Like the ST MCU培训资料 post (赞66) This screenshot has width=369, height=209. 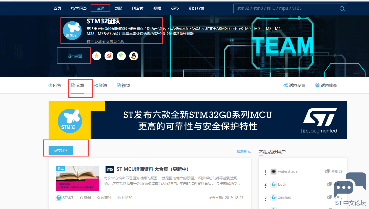pos(86,198)
